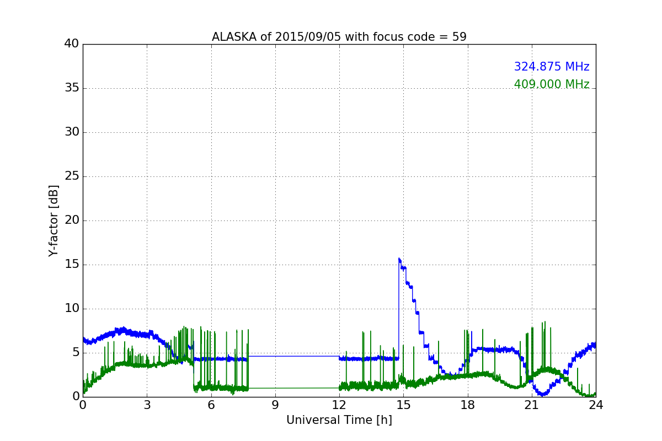Screen dimensions: 662x441
Task: Click the x-axis tick label 18
Action: (468, 405)
